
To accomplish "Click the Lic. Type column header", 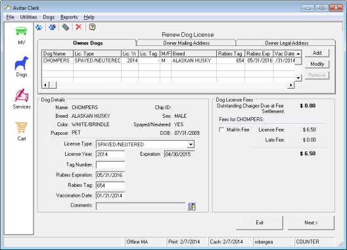I will 97,54.
